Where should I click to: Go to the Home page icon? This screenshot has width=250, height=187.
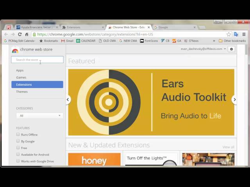(x=27, y=34)
